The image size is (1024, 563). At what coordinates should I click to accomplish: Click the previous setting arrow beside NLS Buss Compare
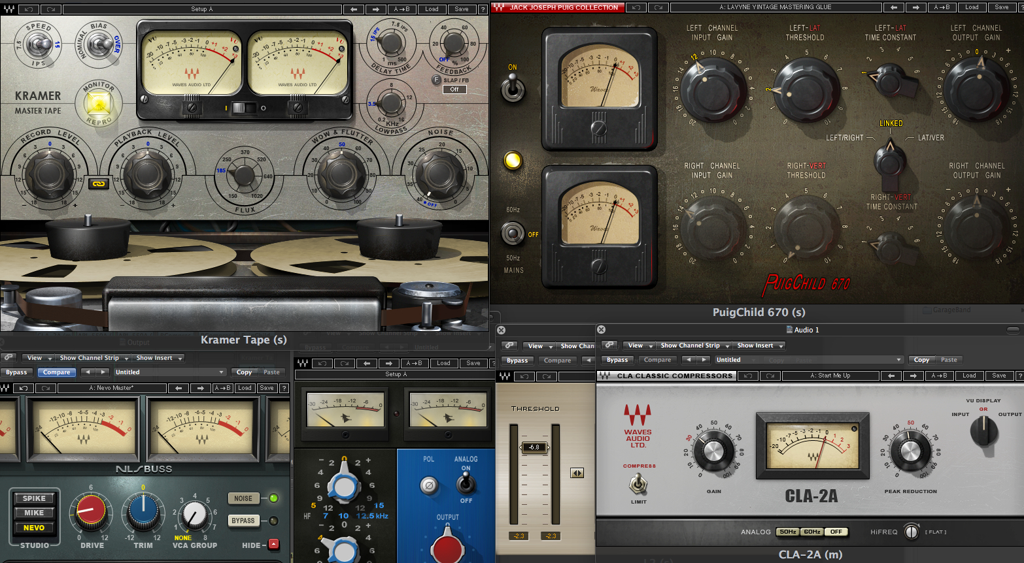pos(88,372)
